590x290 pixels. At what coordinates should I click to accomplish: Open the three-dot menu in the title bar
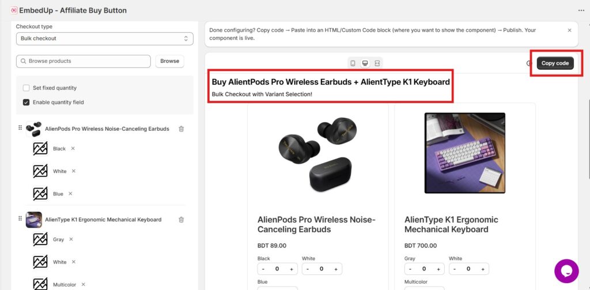581,11
